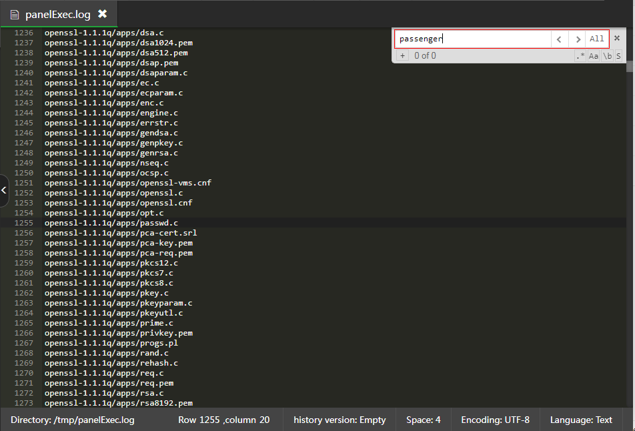Open the Space: 4 indentation setting
Screen dimensions: 635x431
(424, 420)
